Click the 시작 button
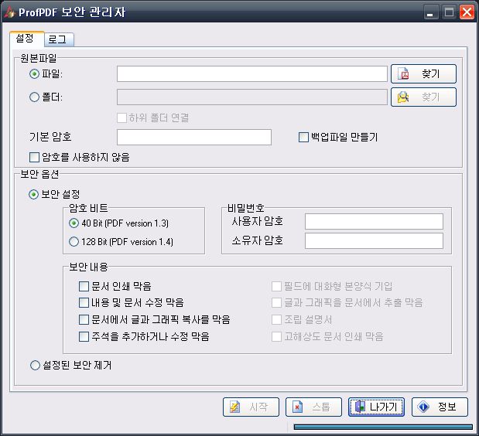The height and width of the screenshot is (436, 479). [x=251, y=407]
